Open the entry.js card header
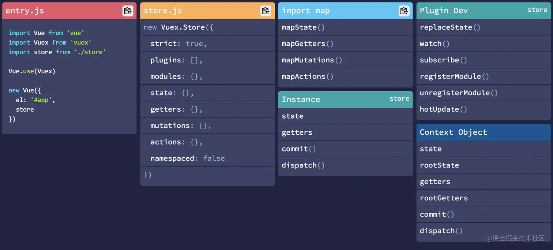The height and width of the screenshot is (250, 553). pos(69,11)
